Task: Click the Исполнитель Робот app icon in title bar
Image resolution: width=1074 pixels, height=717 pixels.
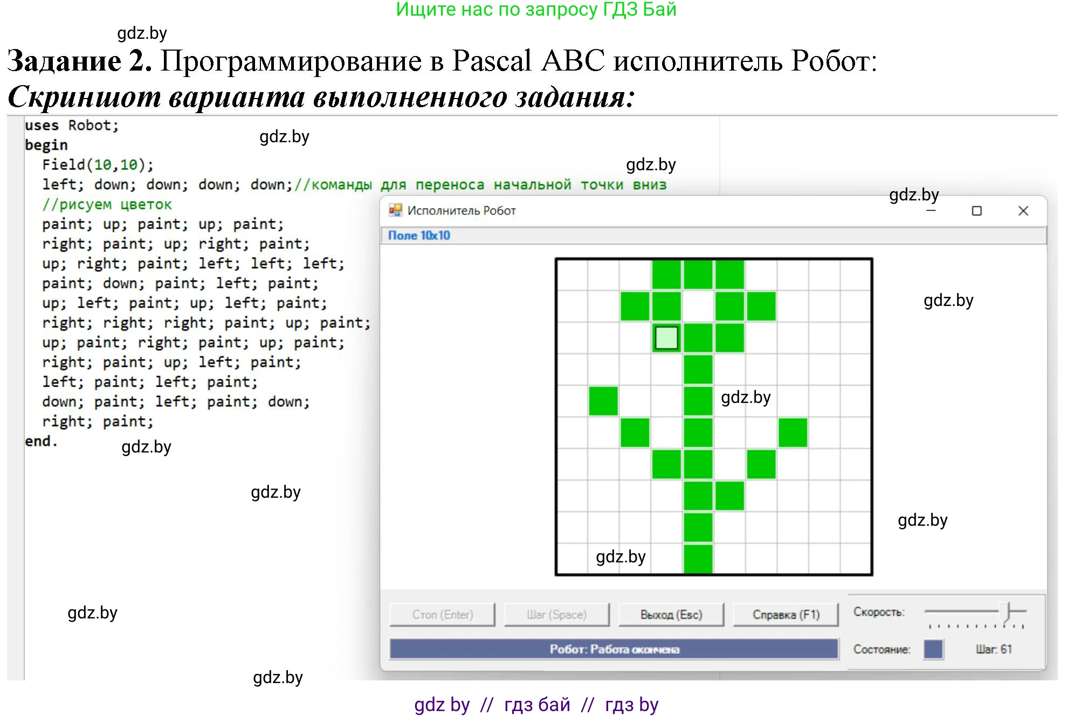Action: pos(395,210)
